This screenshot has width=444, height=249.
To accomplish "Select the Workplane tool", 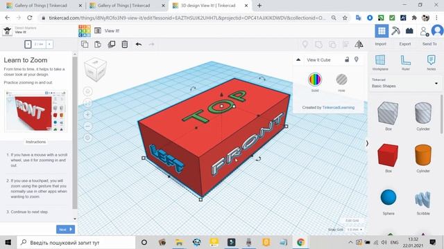I will tap(380, 63).
